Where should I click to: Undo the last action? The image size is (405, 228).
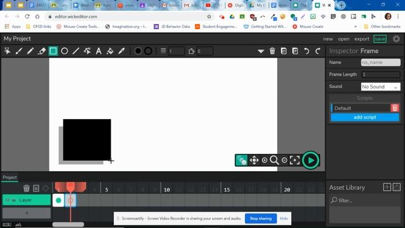306,51
